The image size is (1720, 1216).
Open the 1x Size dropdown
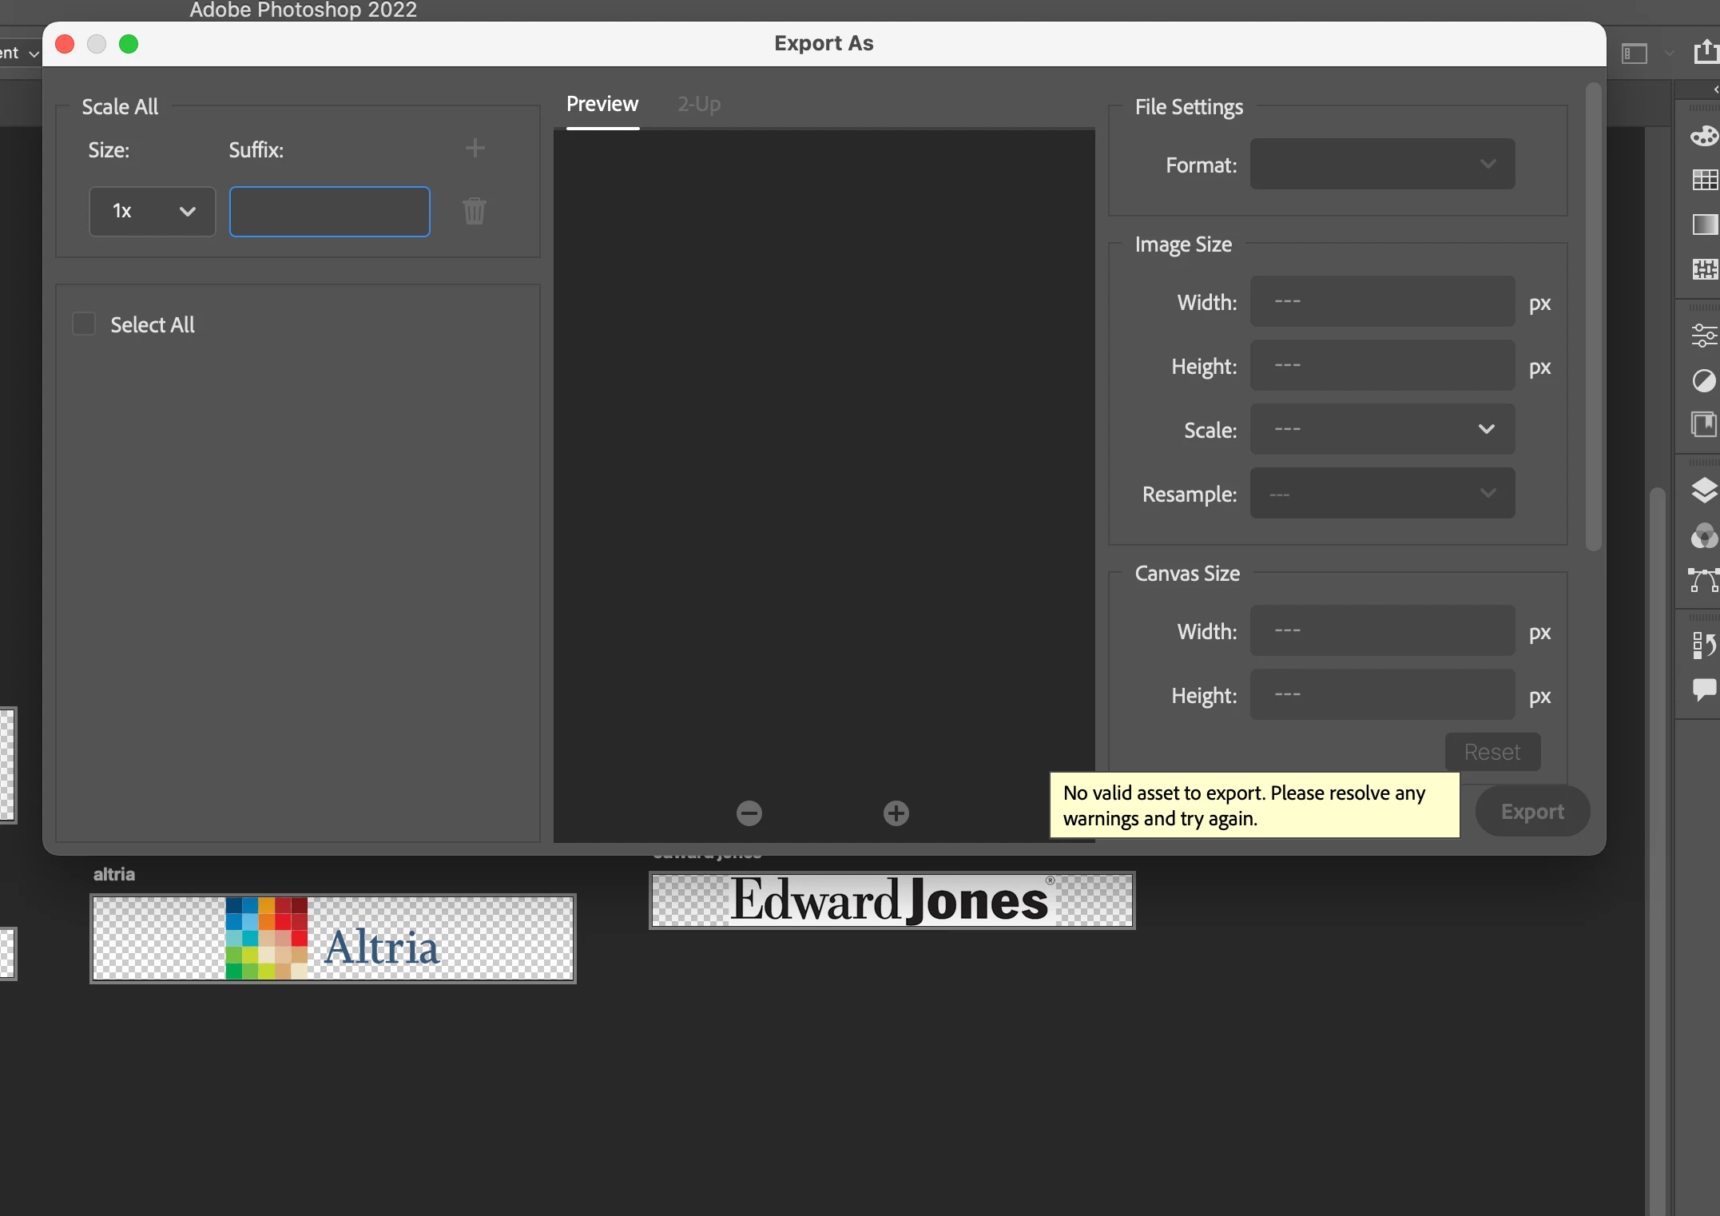coord(152,212)
